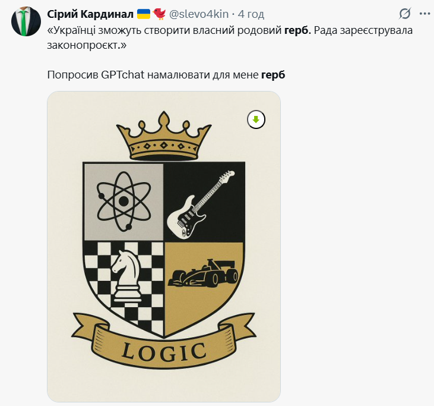Click the LOGIC banner ribbon
This screenshot has width=434, height=406.
point(163,350)
